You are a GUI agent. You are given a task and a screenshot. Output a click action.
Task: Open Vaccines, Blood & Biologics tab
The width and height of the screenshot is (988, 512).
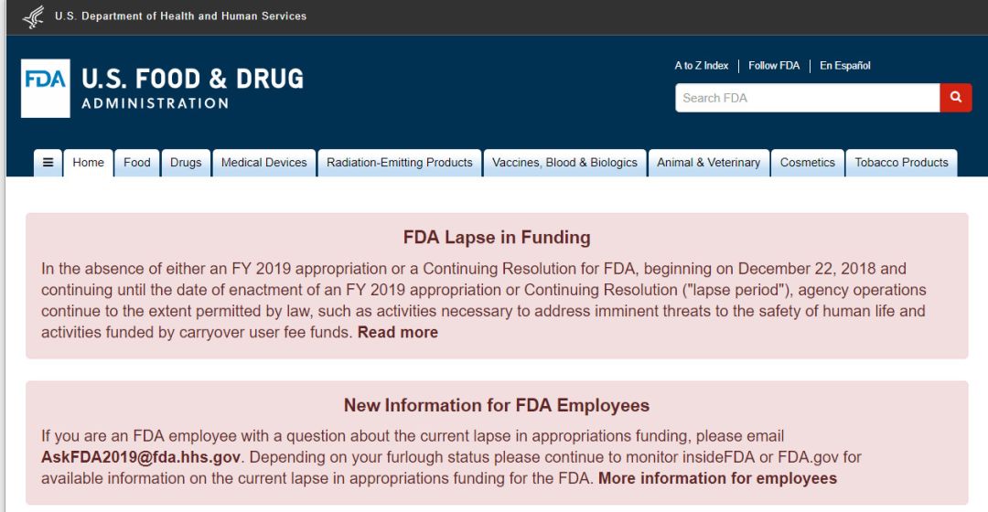click(564, 163)
